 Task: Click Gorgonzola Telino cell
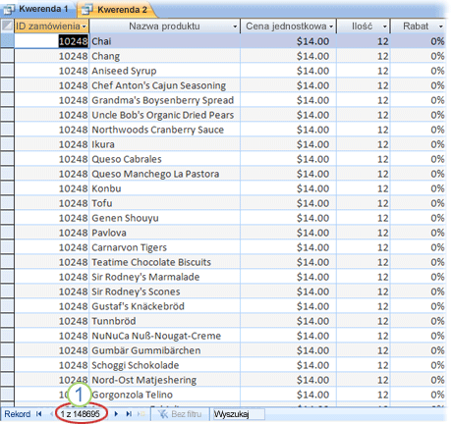point(165,395)
